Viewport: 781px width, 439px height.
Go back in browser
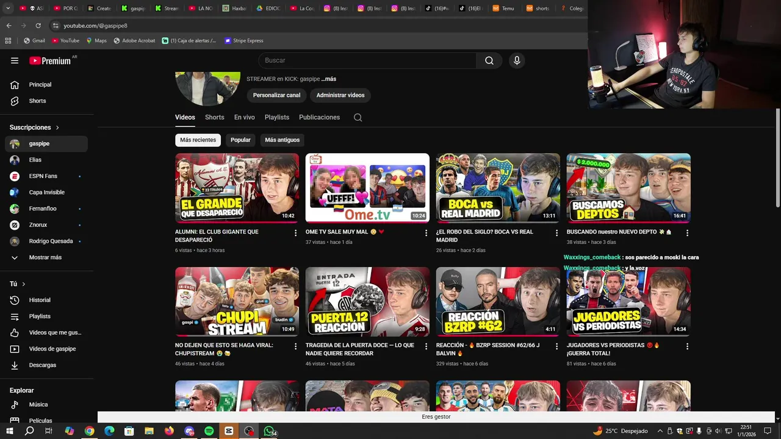pos(9,26)
